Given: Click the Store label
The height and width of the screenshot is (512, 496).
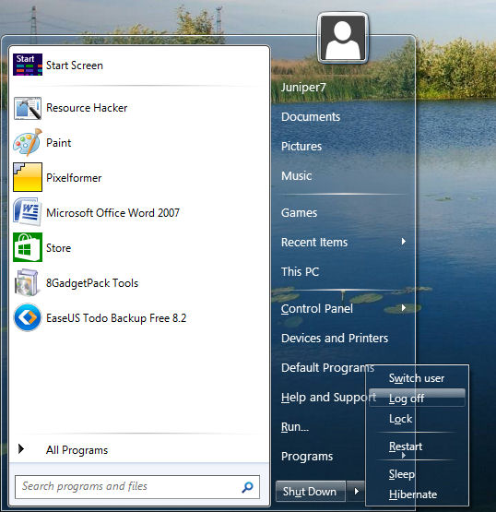Looking at the screenshot, I should click(58, 248).
